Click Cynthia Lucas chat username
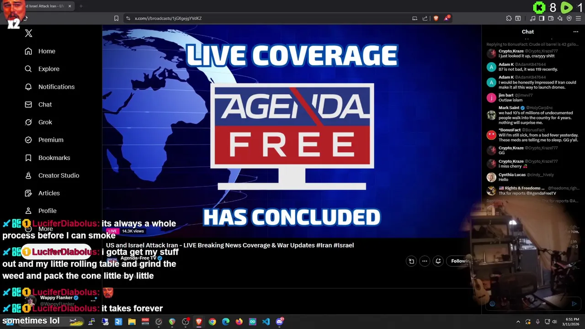This screenshot has height=329, width=585. point(512,175)
